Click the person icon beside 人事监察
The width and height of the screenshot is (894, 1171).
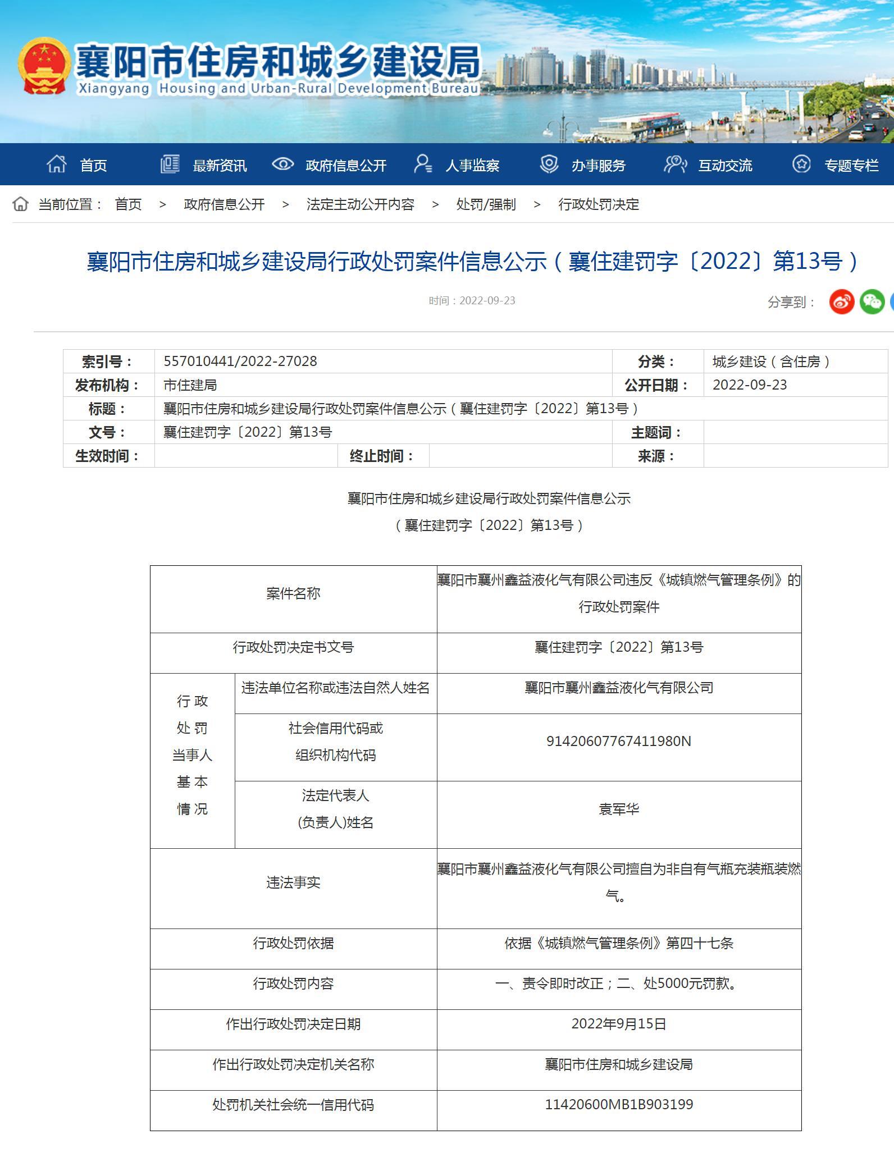pyautogui.click(x=422, y=164)
